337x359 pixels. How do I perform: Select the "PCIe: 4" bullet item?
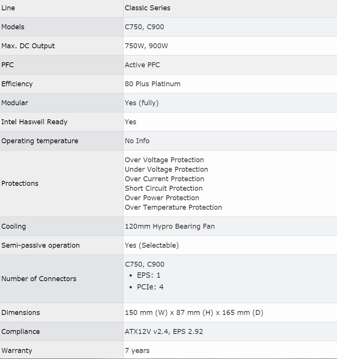(x=150, y=287)
